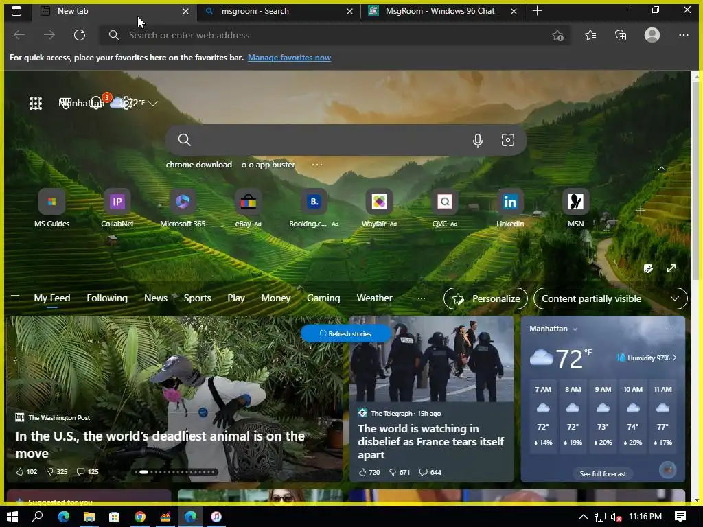This screenshot has height=527, width=703.
Task: Expand the header weather chevron
Action: tap(153, 104)
